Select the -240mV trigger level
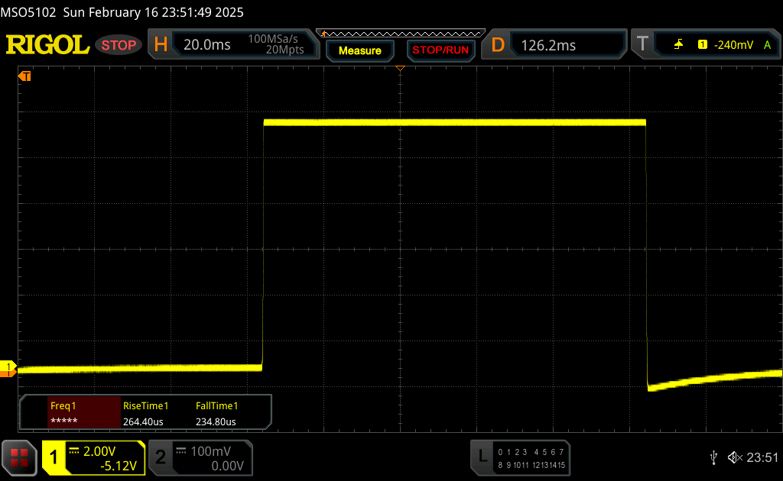This screenshot has height=481, width=783. click(x=733, y=45)
